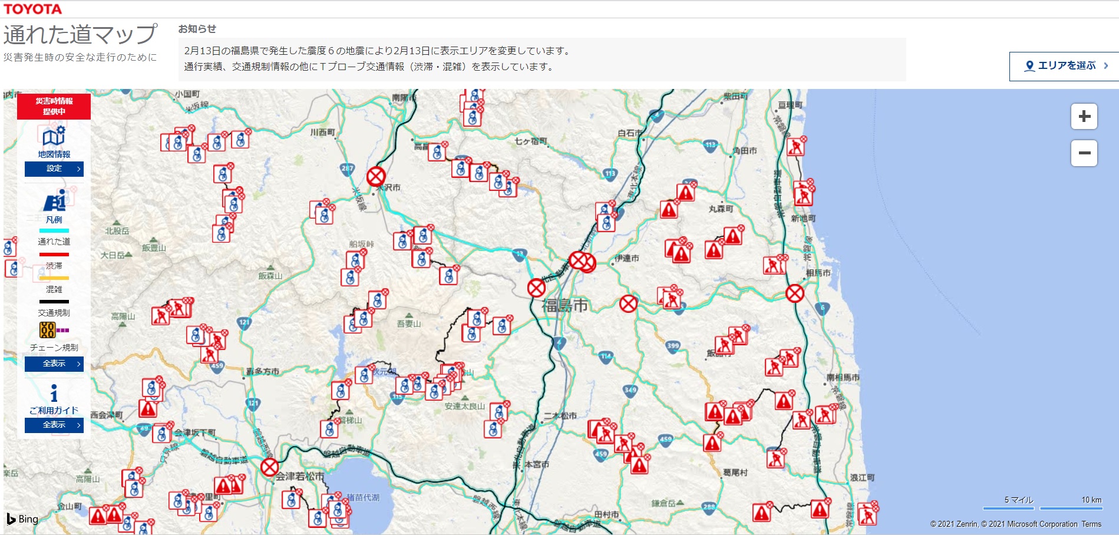Zoom in with the plus button
This screenshot has width=1119, height=535.
tap(1084, 117)
